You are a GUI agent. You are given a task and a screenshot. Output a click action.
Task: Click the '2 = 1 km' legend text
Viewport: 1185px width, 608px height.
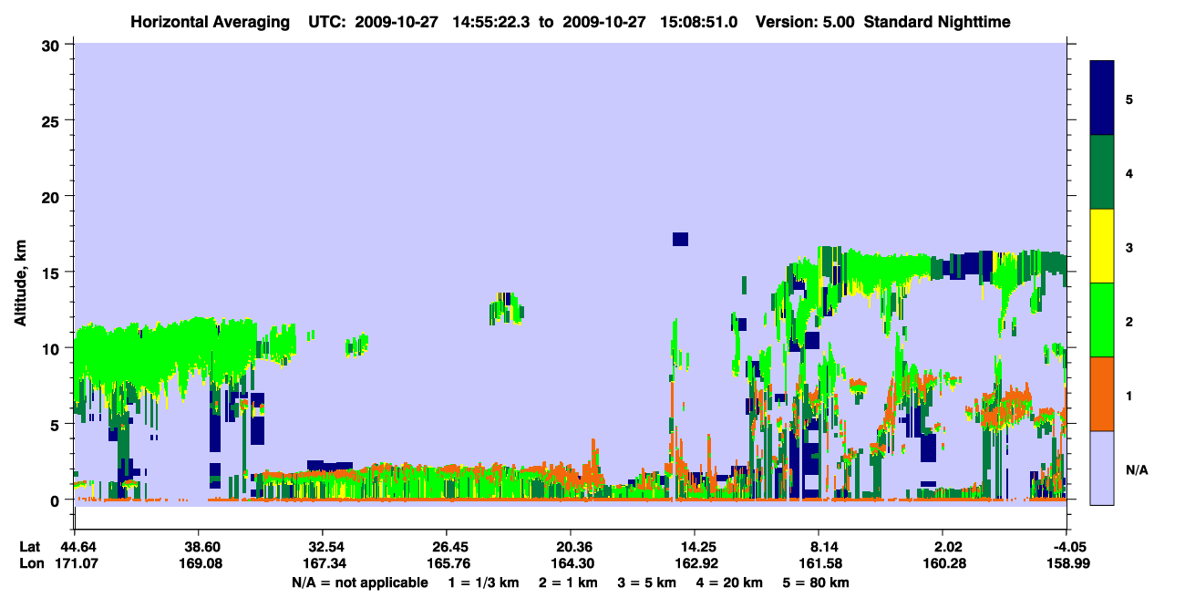click(569, 582)
